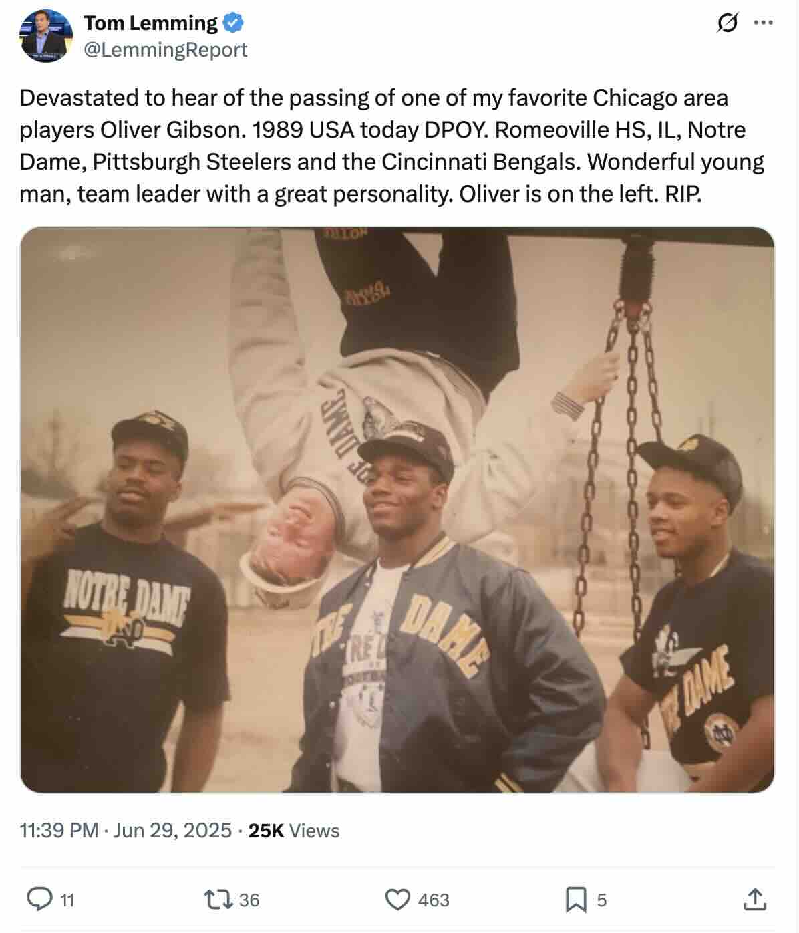Open the share upload icon
The image size is (799, 933).
[754, 899]
